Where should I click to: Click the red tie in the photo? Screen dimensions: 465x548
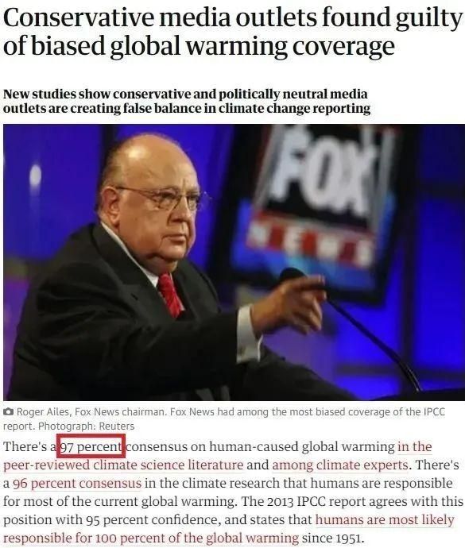pyautogui.click(x=170, y=295)
